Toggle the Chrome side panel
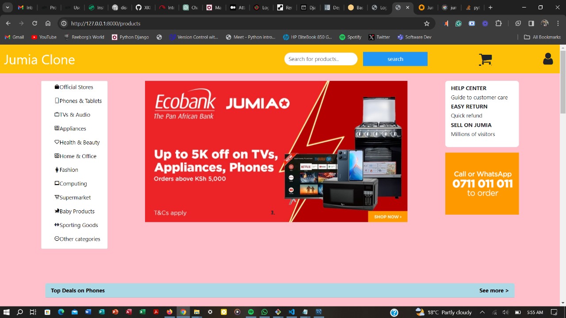 [531, 23]
